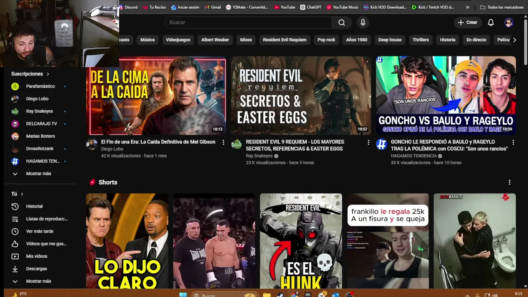The image size is (528, 297).
Task: Open Mis vídeos in sidebar
Action: pyautogui.click(x=36, y=256)
